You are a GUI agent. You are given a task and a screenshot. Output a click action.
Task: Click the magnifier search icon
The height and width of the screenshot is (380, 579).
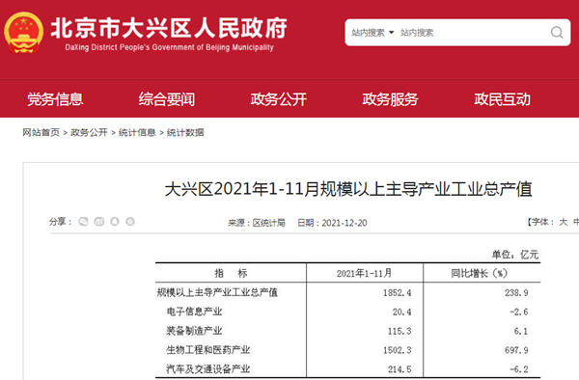(557, 33)
